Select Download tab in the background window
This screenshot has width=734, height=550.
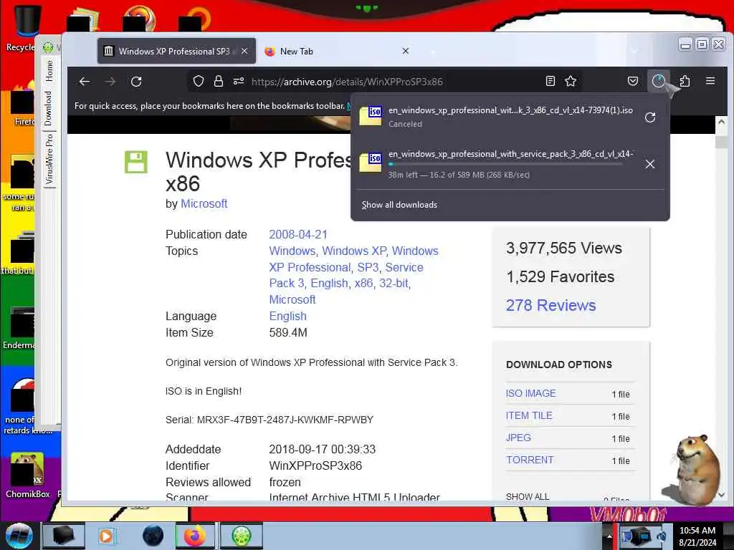pyautogui.click(x=49, y=109)
